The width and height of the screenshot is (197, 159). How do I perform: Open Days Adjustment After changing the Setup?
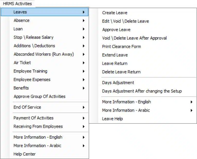pos(142,91)
